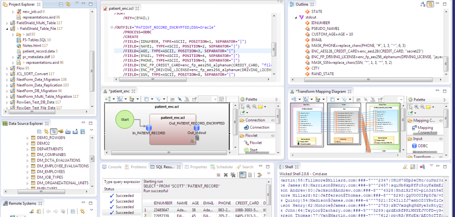Click the Terminate red square in SQL Results

click(x=218, y=175)
